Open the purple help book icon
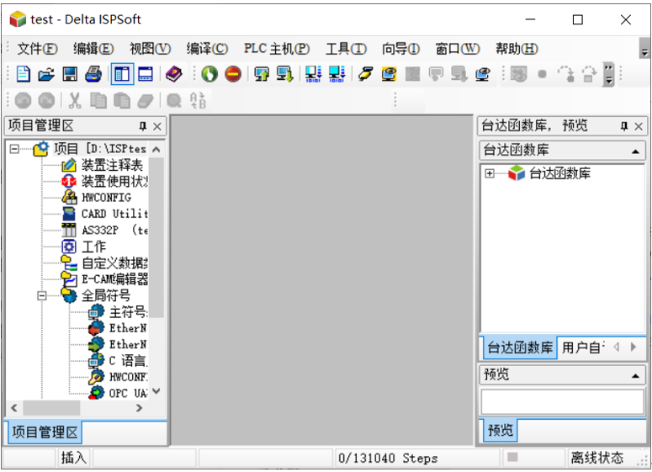Image resolution: width=652 pixels, height=472 pixels. pyautogui.click(x=173, y=74)
